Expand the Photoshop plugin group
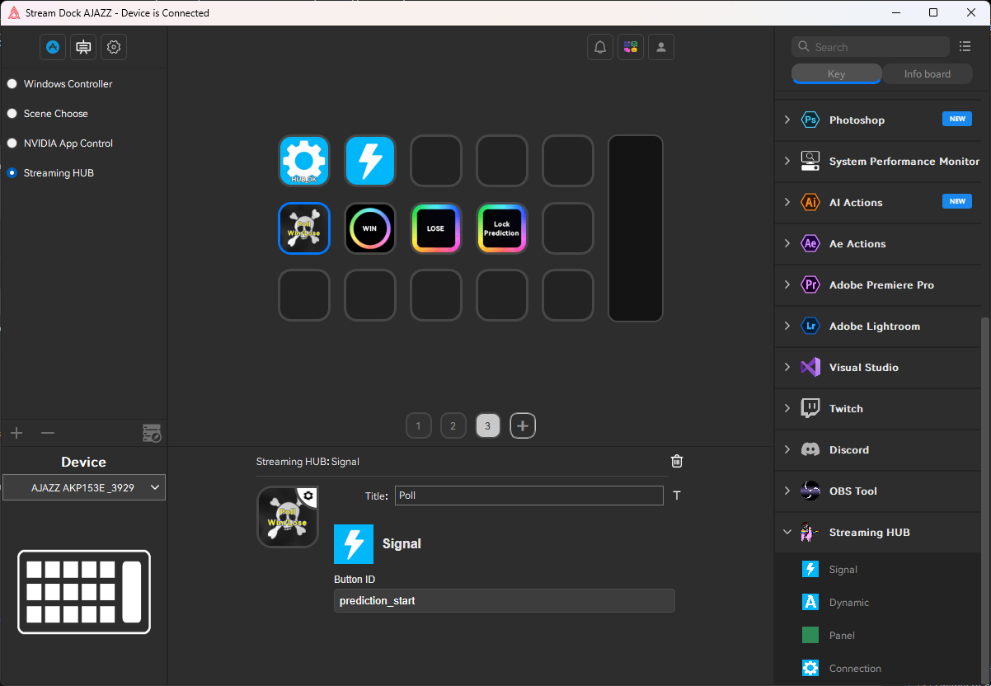The height and width of the screenshot is (686, 991). click(787, 120)
